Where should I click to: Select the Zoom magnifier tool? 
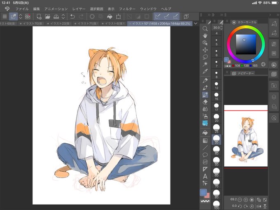(x=205, y=28)
